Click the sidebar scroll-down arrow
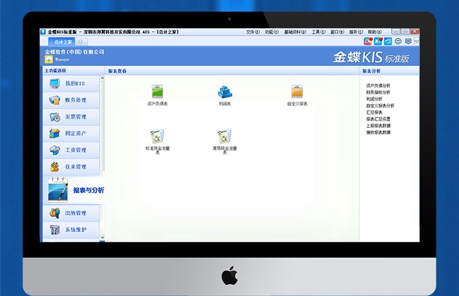The width and height of the screenshot is (459, 296). pyautogui.click(x=102, y=237)
